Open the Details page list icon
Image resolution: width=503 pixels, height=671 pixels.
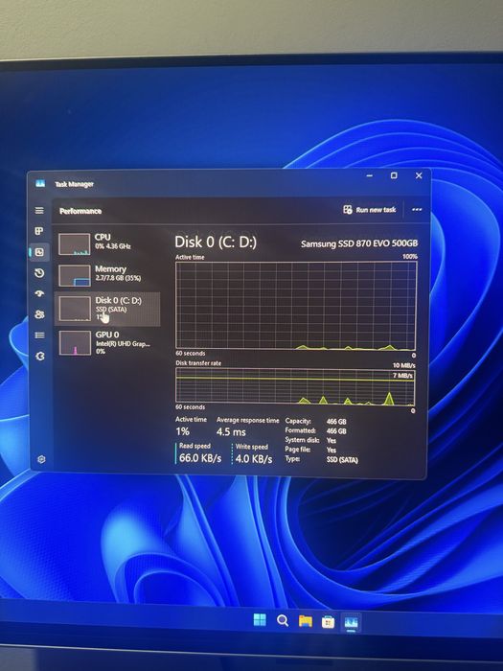39,335
